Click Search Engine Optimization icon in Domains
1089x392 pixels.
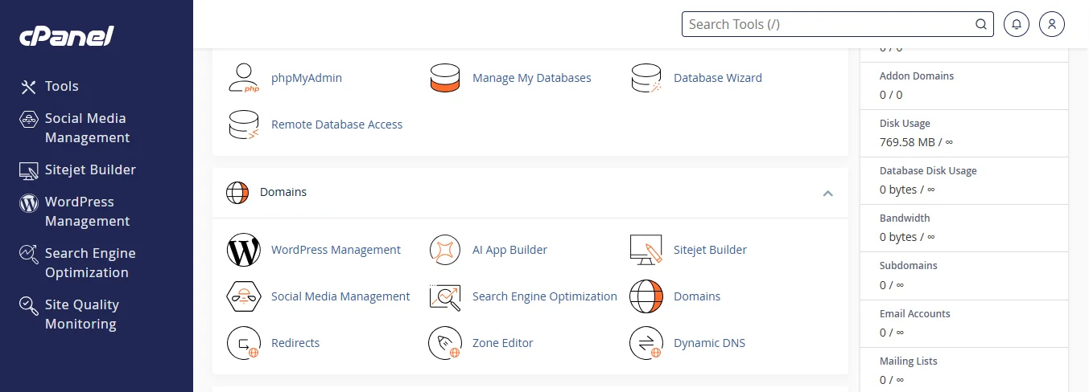(x=444, y=296)
